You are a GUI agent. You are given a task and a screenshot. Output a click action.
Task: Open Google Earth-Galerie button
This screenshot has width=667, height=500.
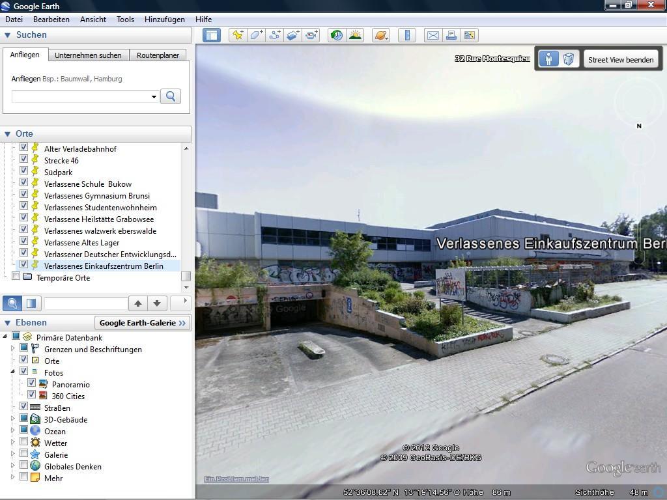pyautogui.click(x=143, y=323)
